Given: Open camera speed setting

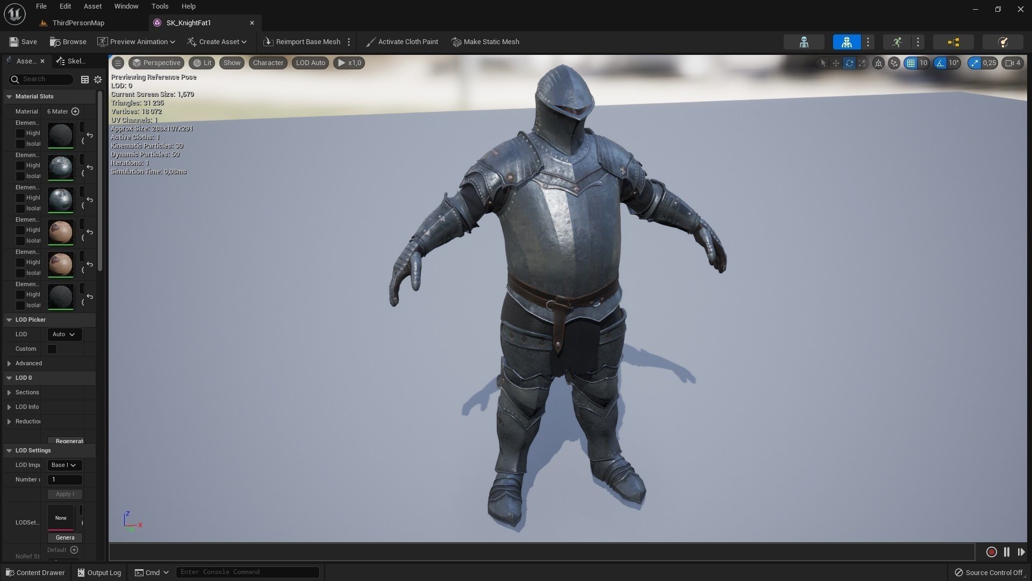Looking at the screenshot, I should (x=1013, y=63).
